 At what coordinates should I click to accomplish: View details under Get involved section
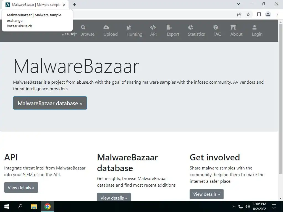[x=206, y=194]
